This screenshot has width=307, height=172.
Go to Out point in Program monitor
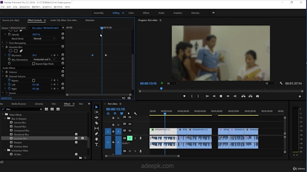coord(235,96)
